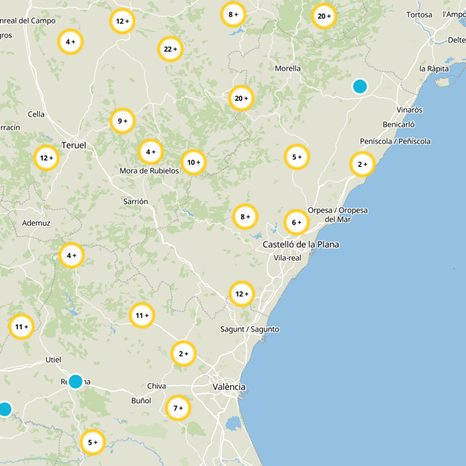
Task: Open the 9 + cluster north of Teruel
Action: click(x=122, y=121)
